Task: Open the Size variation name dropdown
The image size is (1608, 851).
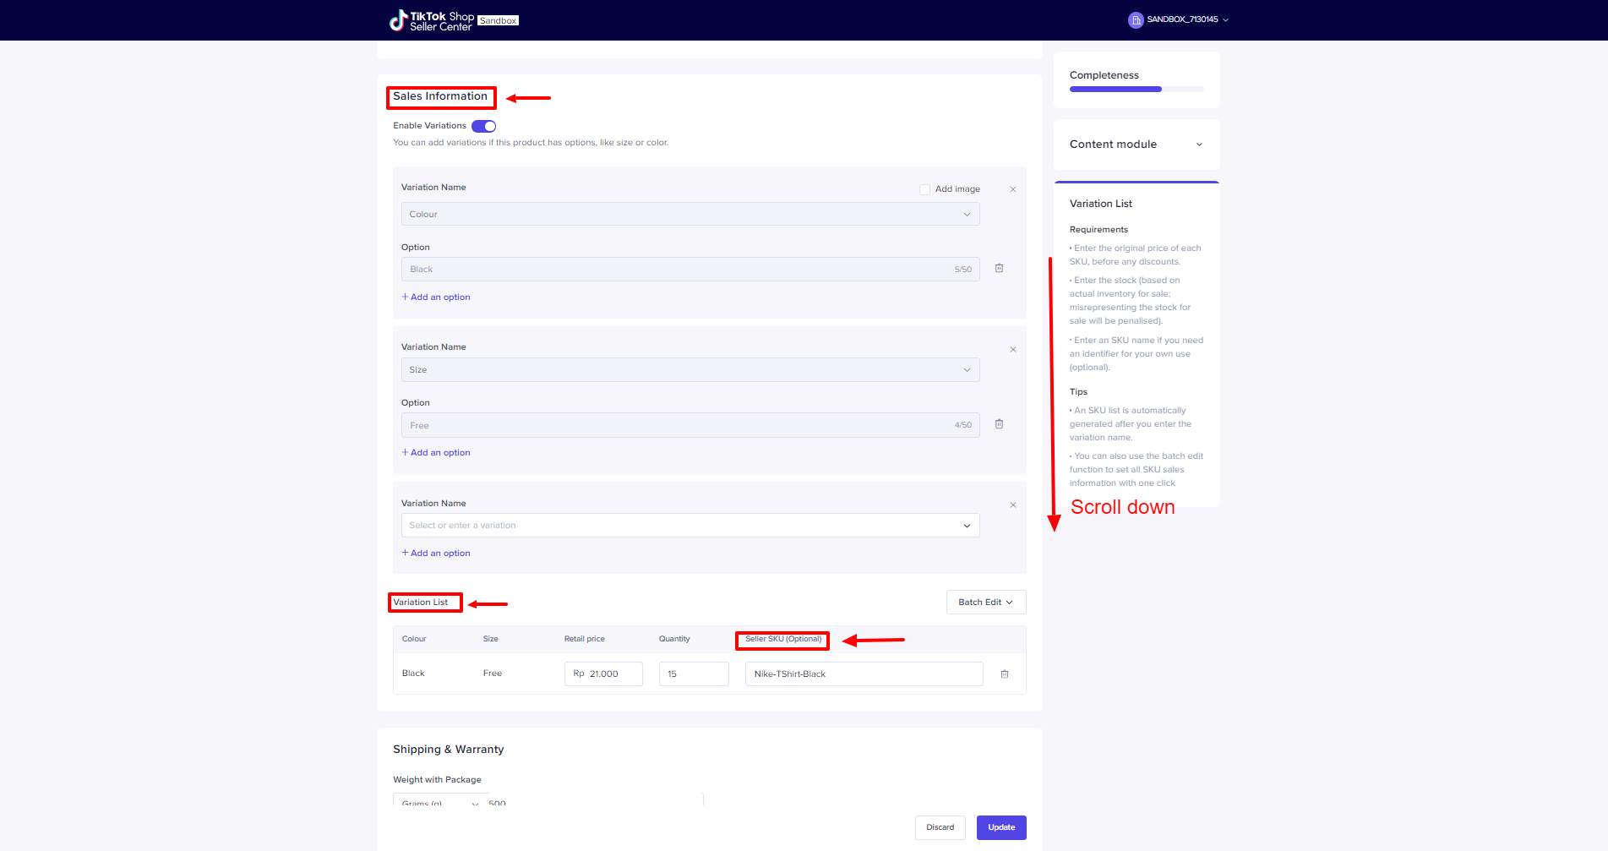Action: point(690,369)
